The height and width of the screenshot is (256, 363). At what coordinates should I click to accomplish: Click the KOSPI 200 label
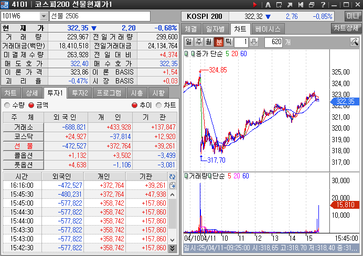point(205,16)
